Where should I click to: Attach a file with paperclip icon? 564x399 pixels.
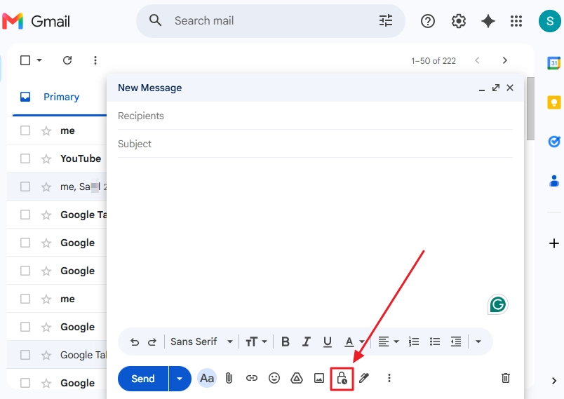point(229,378)
